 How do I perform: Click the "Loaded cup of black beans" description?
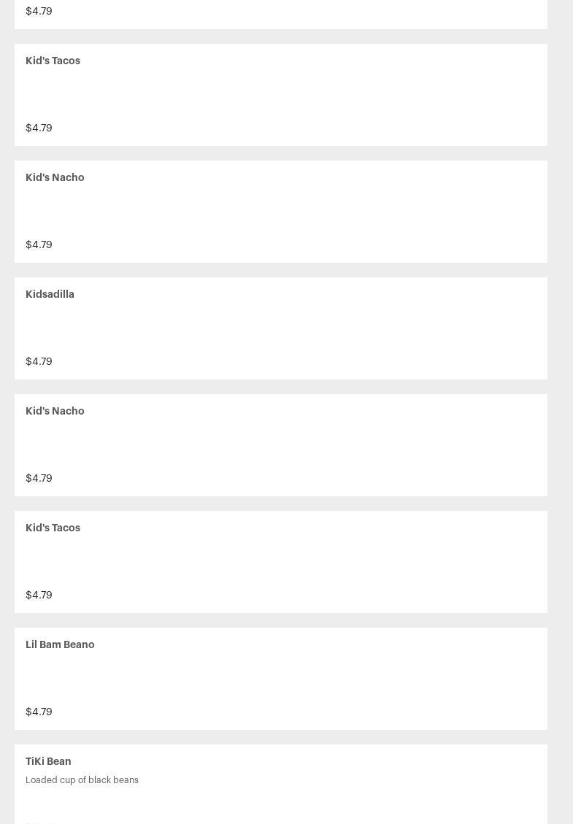point(82,780)
